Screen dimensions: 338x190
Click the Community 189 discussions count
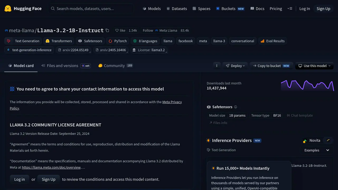coord(130,65)
